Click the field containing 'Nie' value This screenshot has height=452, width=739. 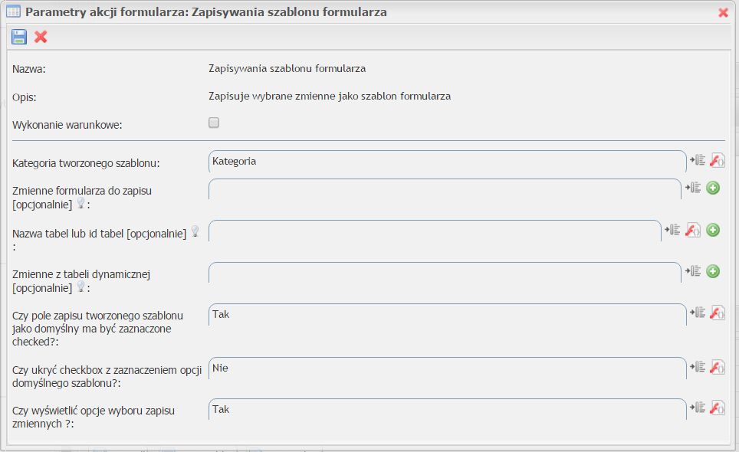(446, 368)
